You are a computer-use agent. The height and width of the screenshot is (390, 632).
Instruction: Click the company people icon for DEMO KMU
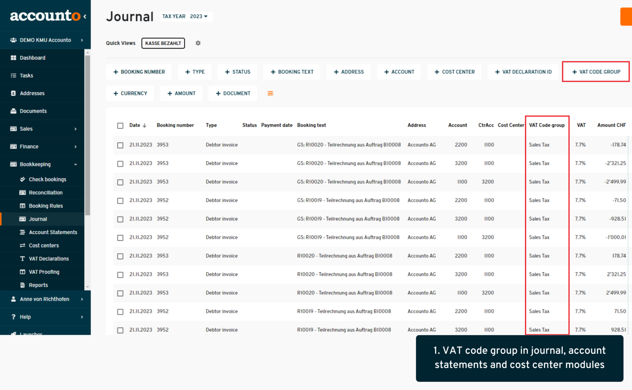pos(13,40)
